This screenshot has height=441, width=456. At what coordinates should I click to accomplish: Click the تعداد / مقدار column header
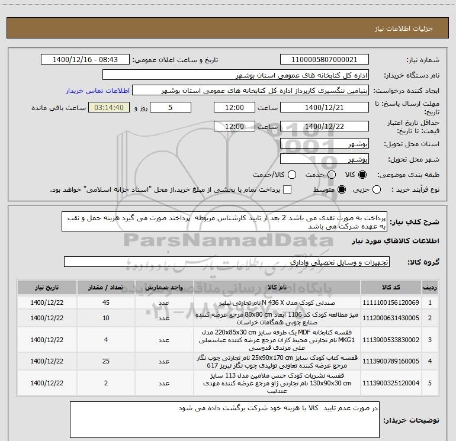pos(106,288)
